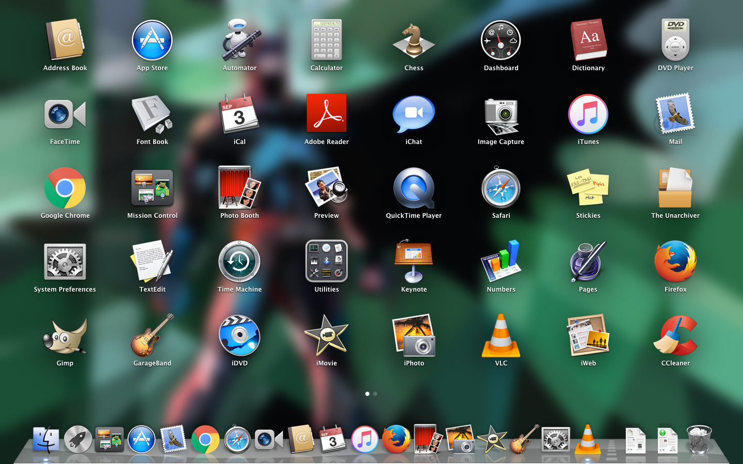Launch the Gimp image editor
Image resolution: width=743 pixels, height=464 pixels.
pos(65,335)
